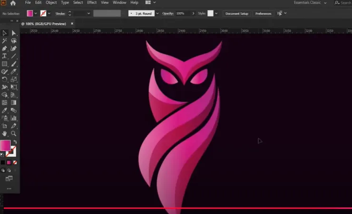
Task: Open the Effect menu
Action: (x=92, y=2)
